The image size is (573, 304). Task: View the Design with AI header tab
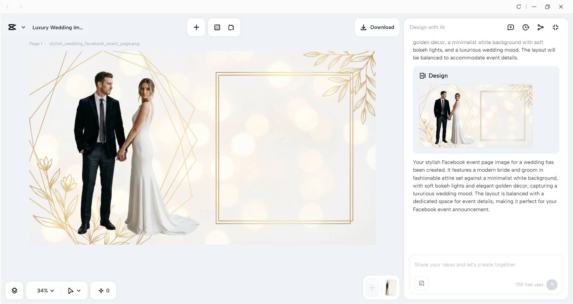(x=428, y=27)
